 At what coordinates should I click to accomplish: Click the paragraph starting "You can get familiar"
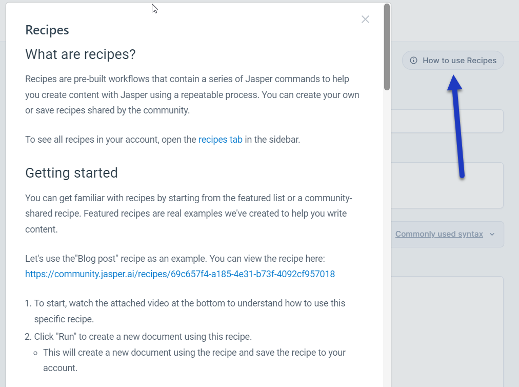(189, 214)
